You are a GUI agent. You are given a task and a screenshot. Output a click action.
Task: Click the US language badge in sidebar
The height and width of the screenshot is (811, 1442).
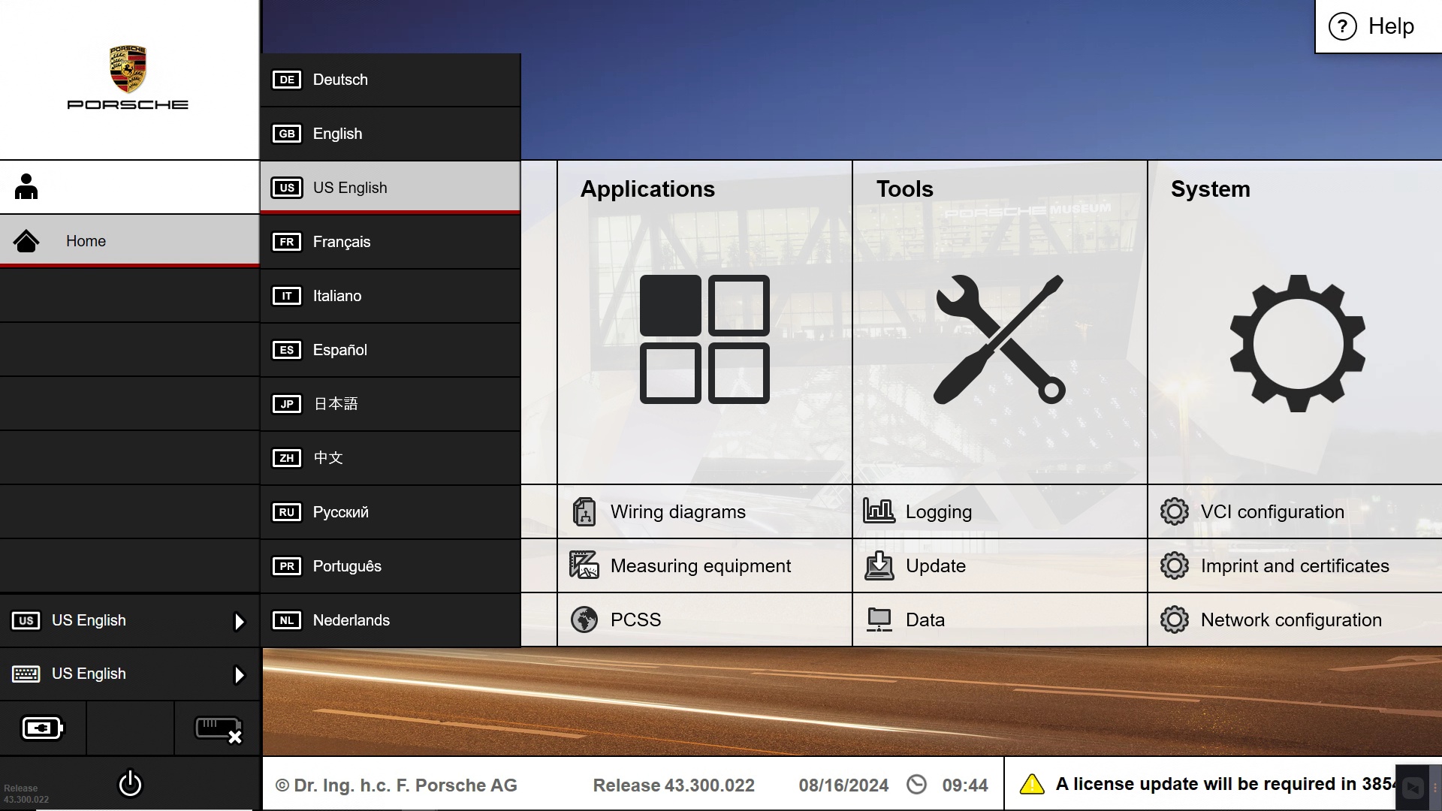(x=26, y=620)
